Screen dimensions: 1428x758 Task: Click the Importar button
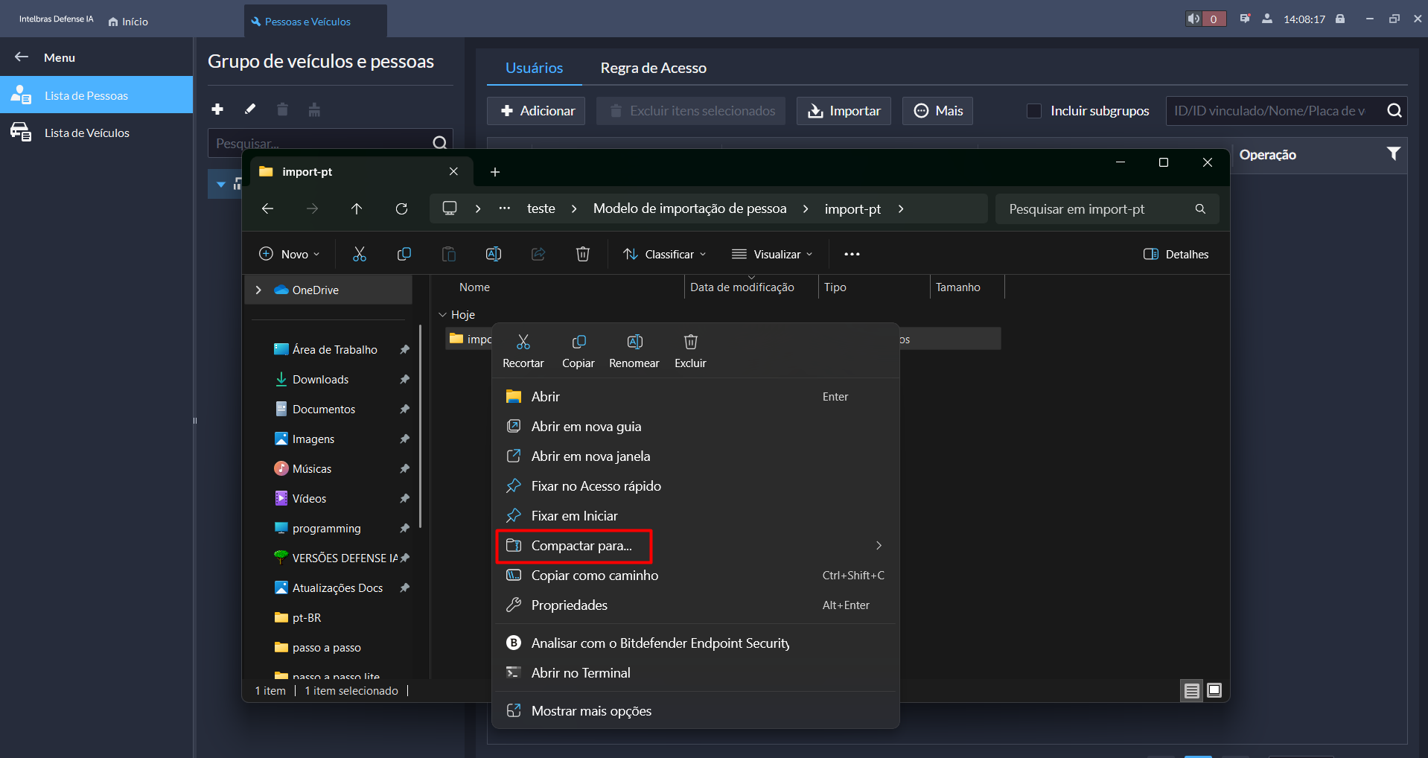pos(844,111)
